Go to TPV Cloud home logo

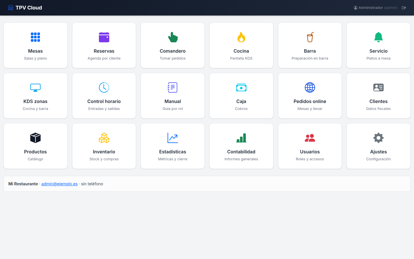25,8
